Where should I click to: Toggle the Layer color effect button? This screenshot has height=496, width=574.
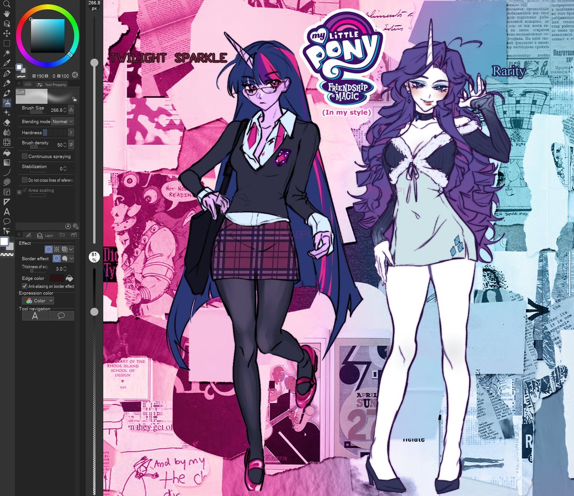pyautogui.click(x=64, y=249)
